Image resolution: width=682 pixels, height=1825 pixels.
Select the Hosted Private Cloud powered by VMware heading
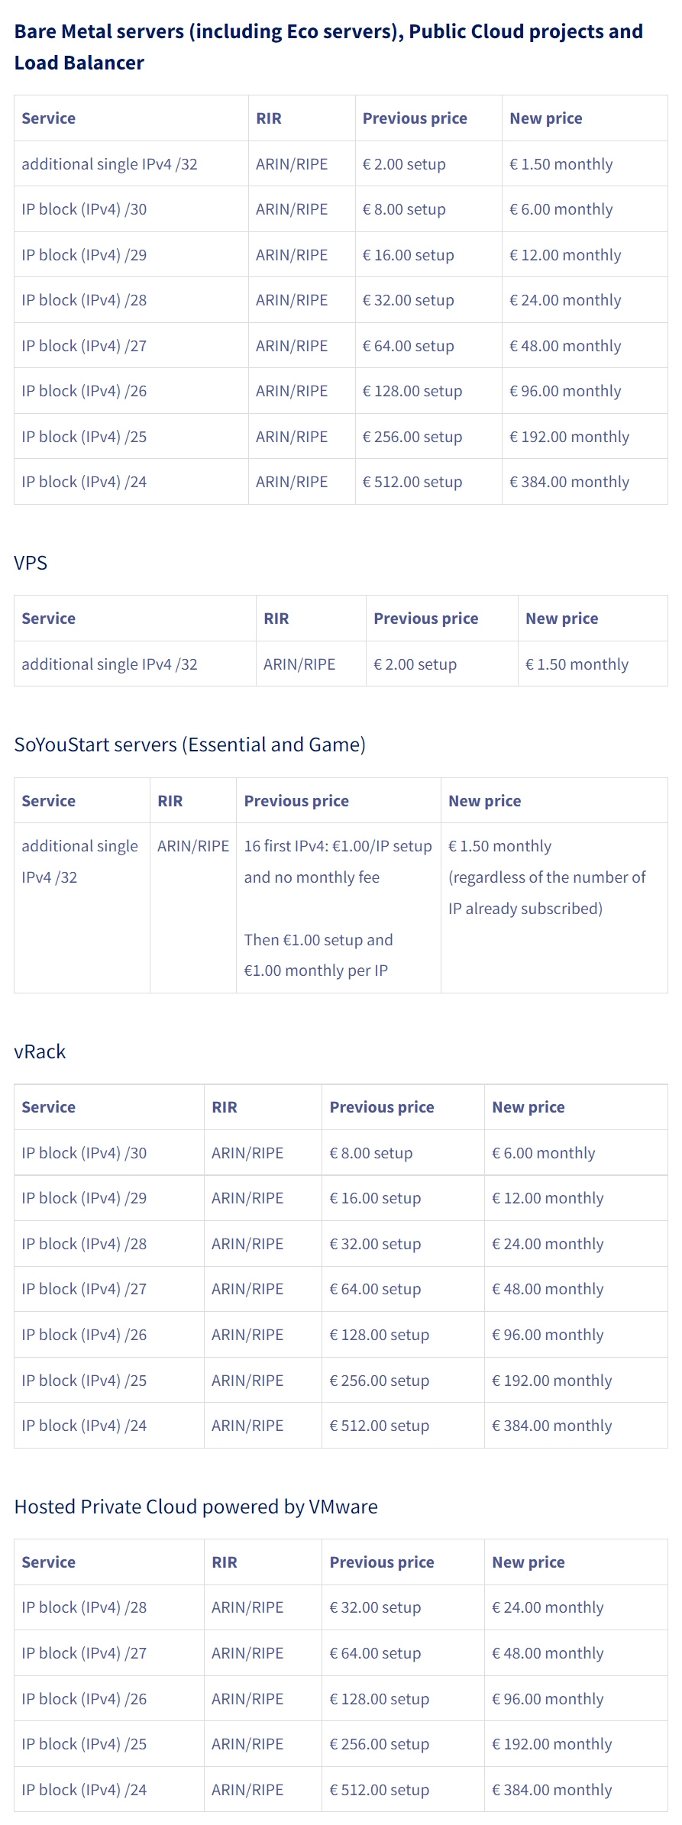196,1507
